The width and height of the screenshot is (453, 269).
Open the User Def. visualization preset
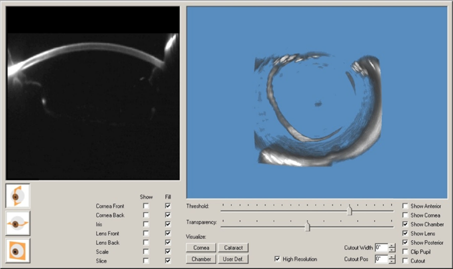click(233, 259)
